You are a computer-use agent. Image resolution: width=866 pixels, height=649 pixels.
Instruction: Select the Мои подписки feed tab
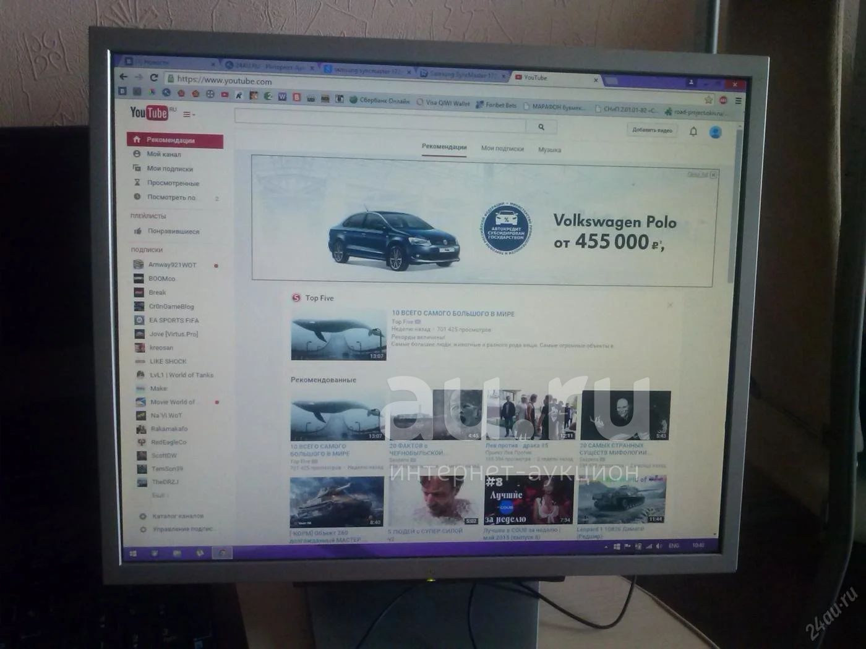(502, 148)
